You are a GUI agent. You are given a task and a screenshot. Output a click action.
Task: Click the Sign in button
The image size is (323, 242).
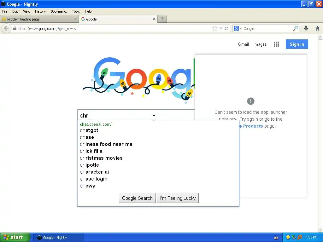pyautogui.click(x=297, y=44)
